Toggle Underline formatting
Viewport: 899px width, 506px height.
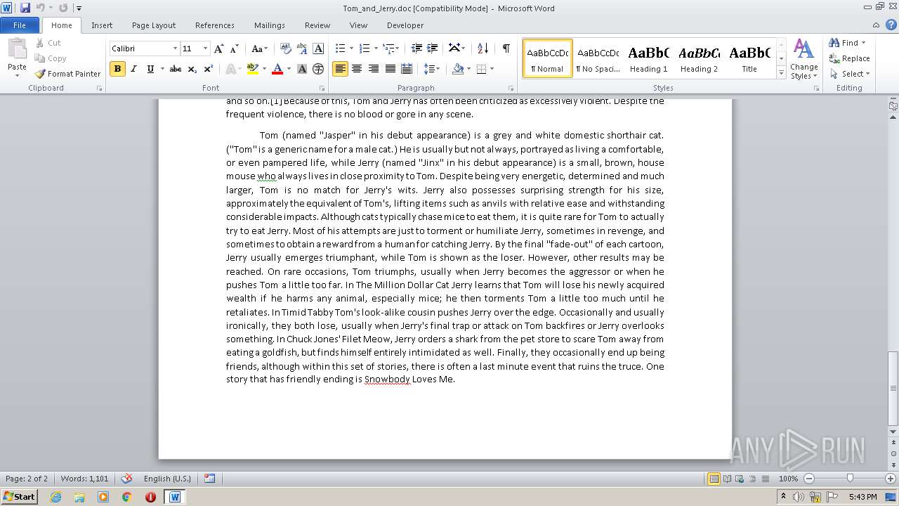tap(150, 69)
